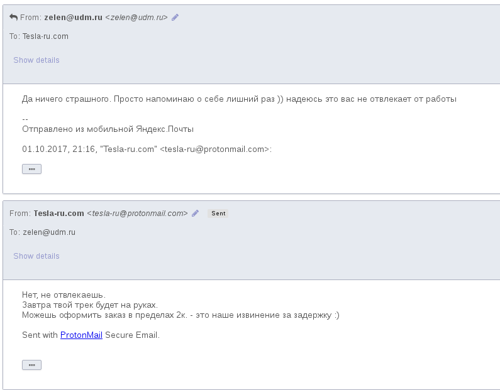Select bold sender name zelen@udm.ru

pos(74,18)
